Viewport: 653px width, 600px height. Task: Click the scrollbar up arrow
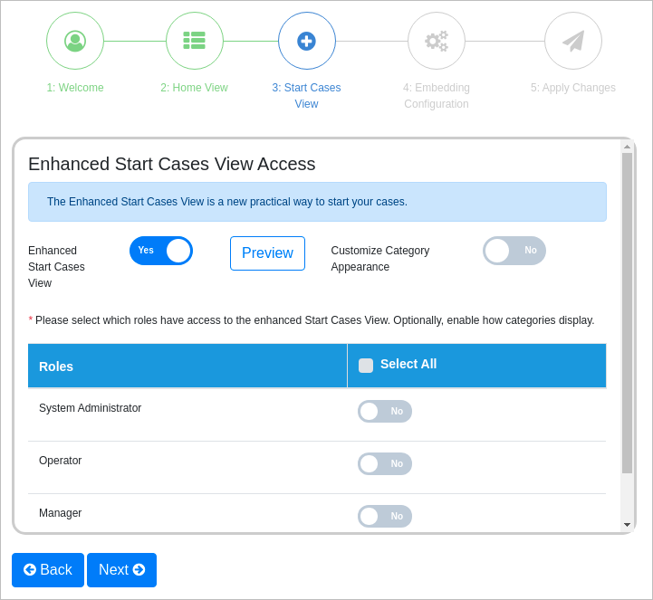pos(627,147)
